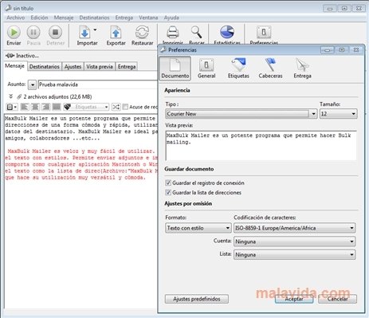Click the clipboard style menu icon
The image size is (369, 318).
tap(11, 107)
